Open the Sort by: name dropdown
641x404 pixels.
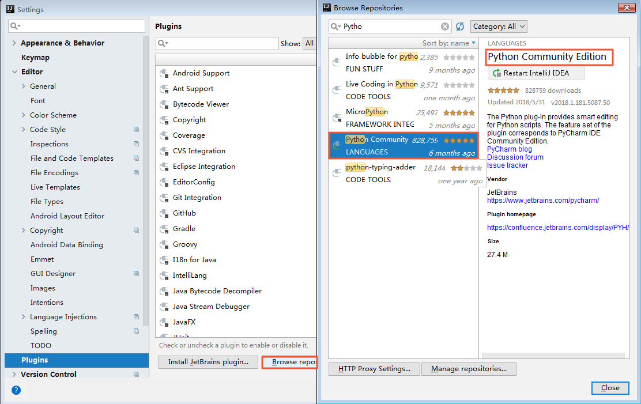click(449, 43)
